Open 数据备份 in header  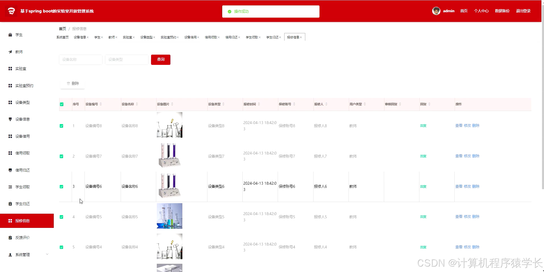tap(502, 11)
